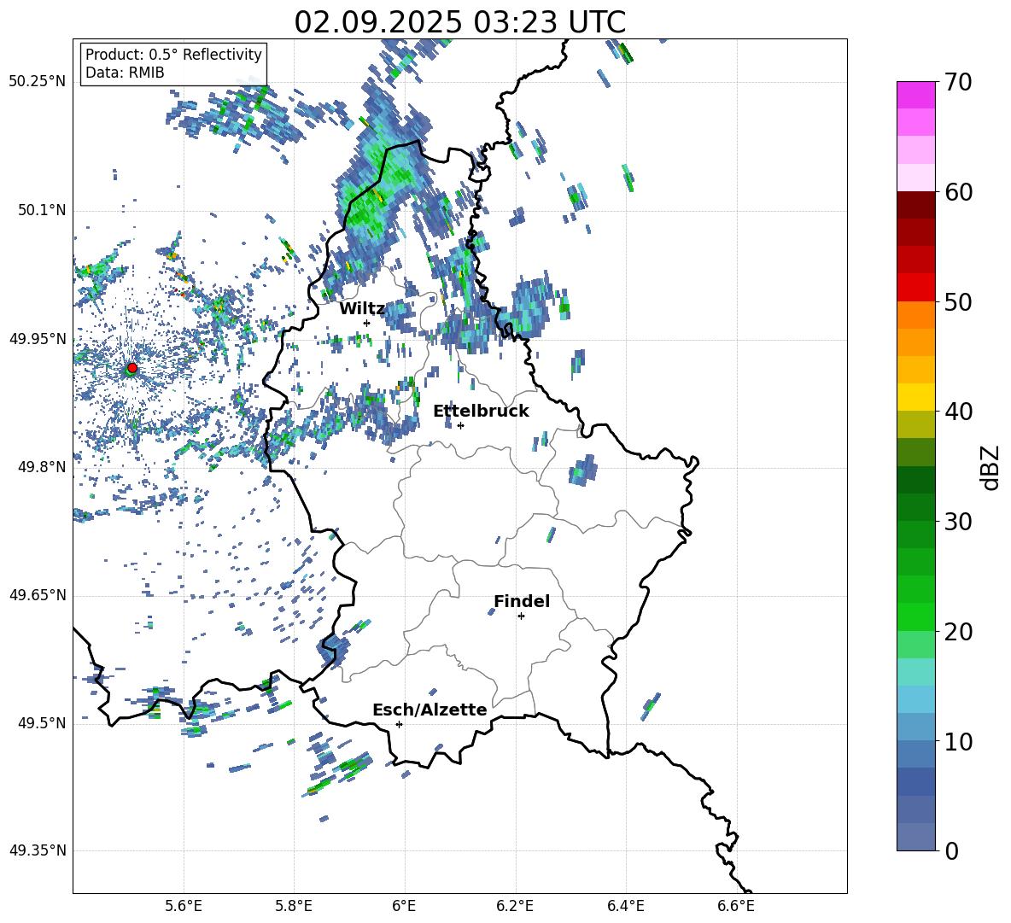Click the dBZ colorbar label
The width and height of the screenshot is (1011, 923).
coord(991,467)
